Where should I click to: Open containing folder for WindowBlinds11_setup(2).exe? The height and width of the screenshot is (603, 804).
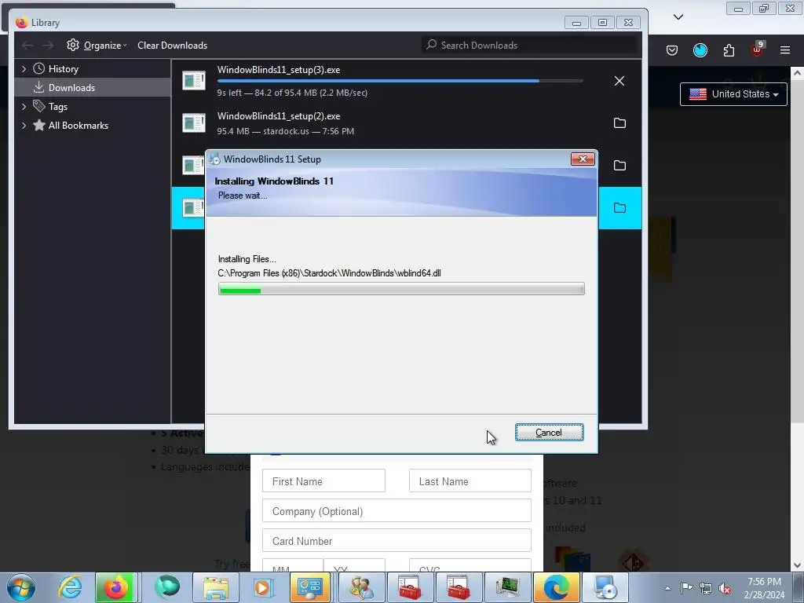coord(619,123)
